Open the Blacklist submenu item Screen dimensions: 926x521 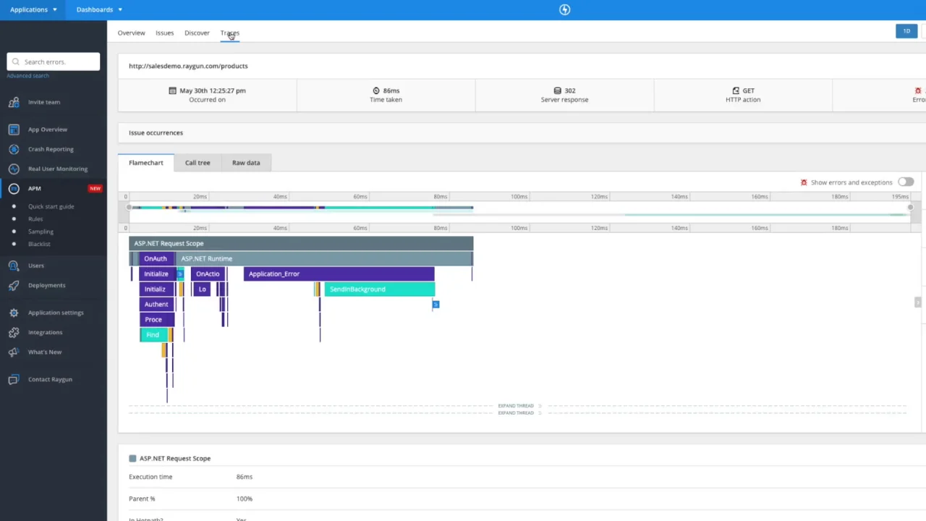pos(39,244)
